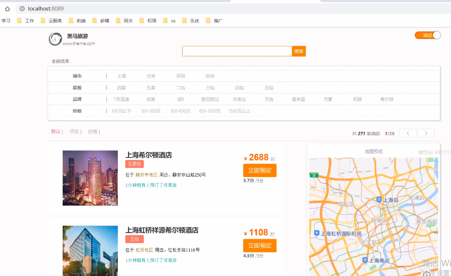Image resolution: width=451 pixels, height=276 pixels.
Task: Open the 前端 bookmark folder
Action: click(77, 21)
